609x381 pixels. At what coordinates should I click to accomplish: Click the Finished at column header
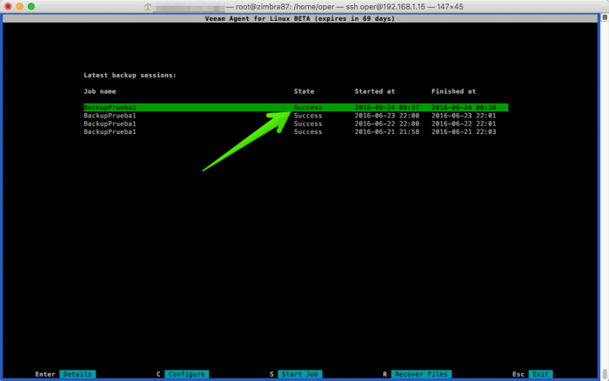tap(453, 91)
